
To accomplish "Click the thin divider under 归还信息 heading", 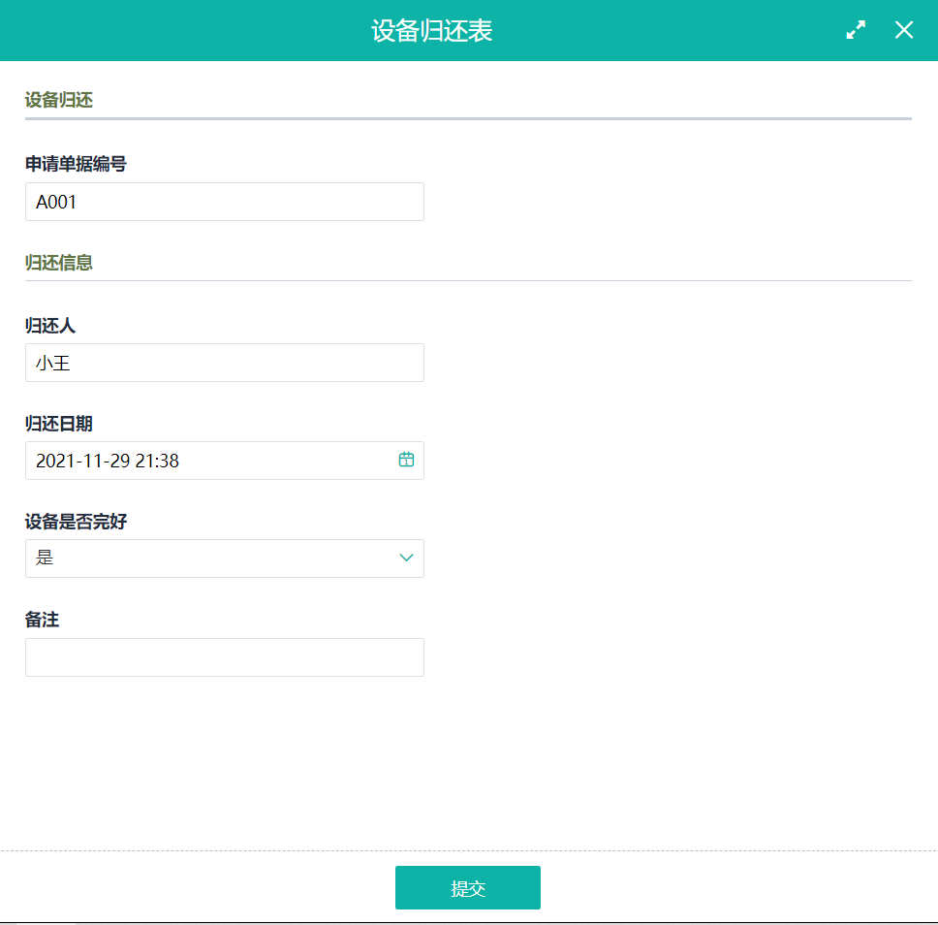I will pos(468,280).
